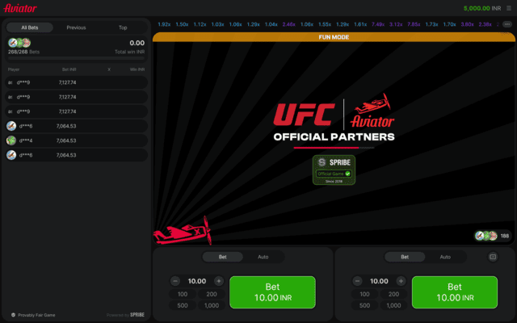Open the 1.12x round in history
517x323 pixels.
(200, 24)
